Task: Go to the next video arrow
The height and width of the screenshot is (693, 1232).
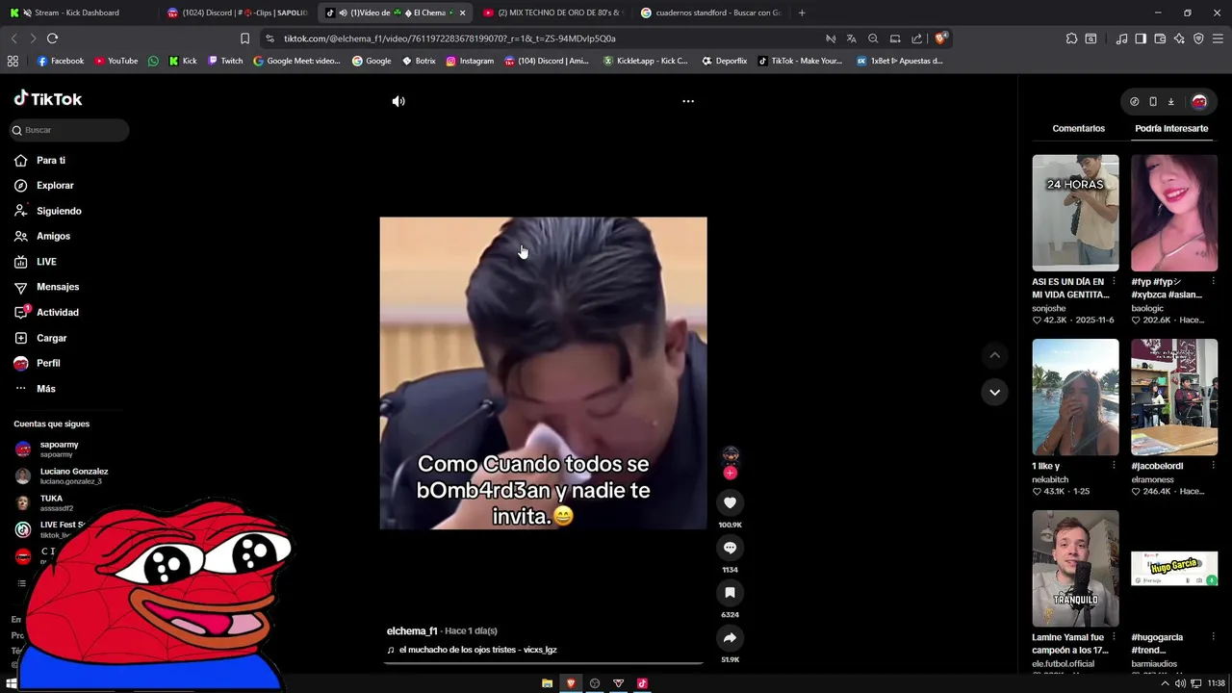Action: (994, 392)
